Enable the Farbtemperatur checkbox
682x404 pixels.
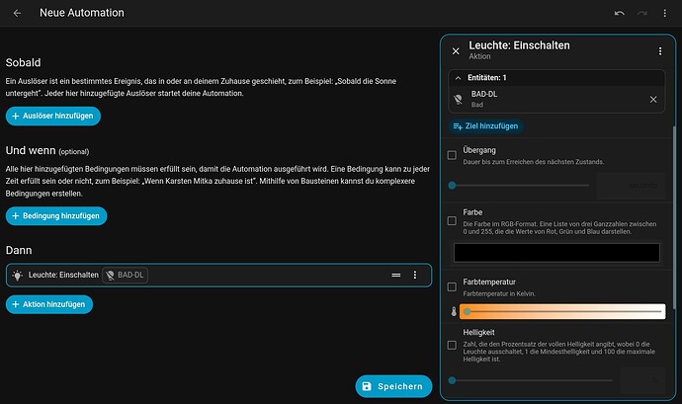tap(452, 286)
